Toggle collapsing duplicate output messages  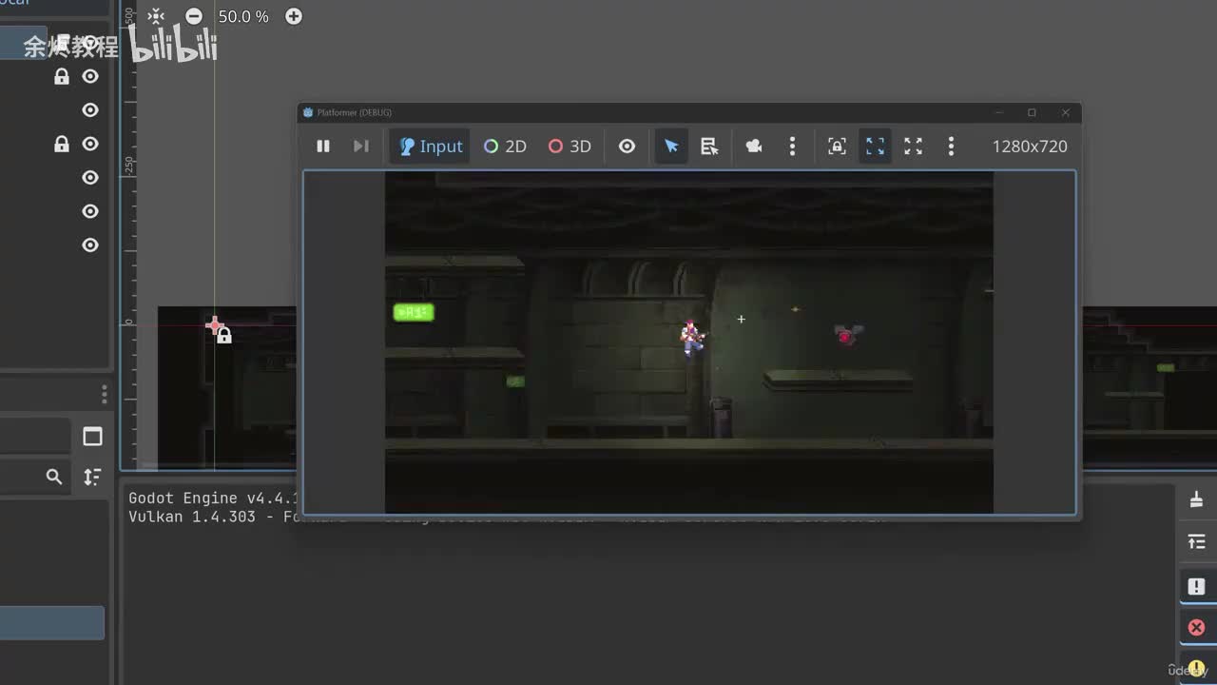(x=1196, y=541)
